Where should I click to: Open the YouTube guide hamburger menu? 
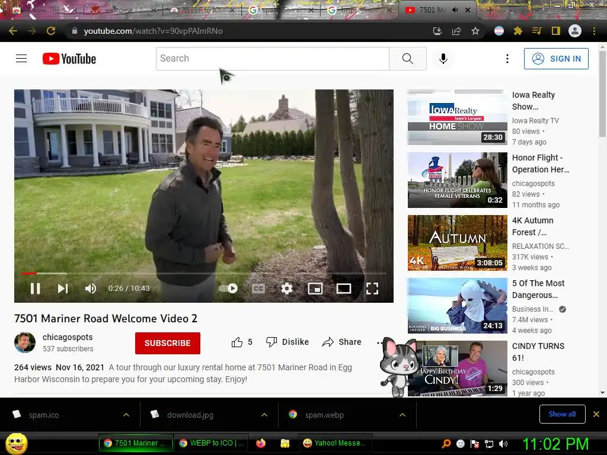click(21, 59)
